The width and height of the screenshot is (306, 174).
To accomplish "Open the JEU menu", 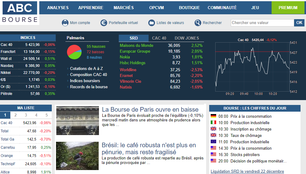I will click(255, 8).
